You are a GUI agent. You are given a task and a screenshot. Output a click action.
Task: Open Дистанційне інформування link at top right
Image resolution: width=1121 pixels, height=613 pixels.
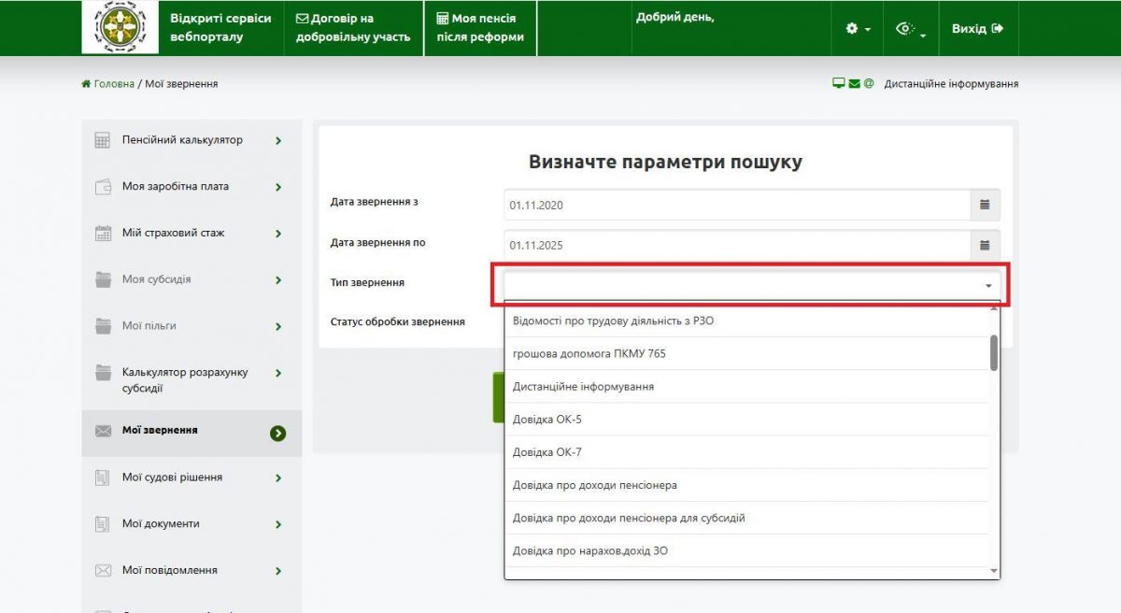pyautogui.click(x=950, y=84)
